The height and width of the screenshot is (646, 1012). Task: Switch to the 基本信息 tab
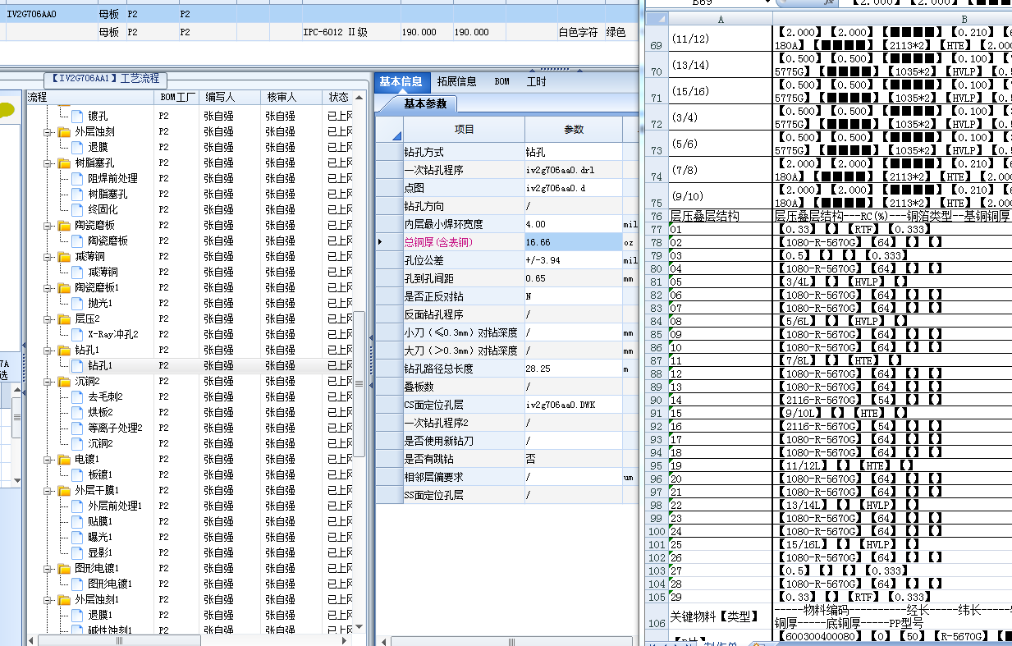click(401, 82)
